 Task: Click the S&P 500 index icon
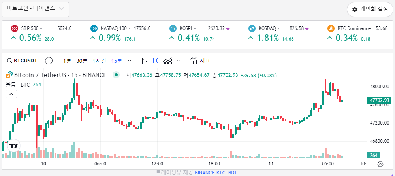coord(15,28)
